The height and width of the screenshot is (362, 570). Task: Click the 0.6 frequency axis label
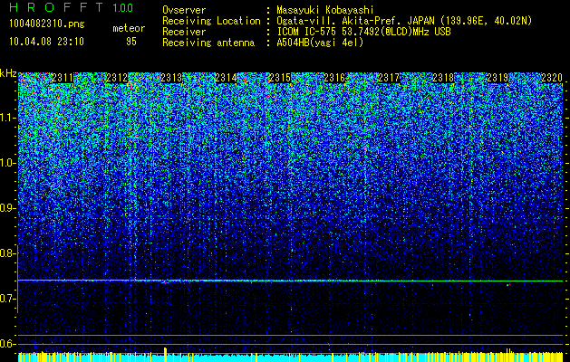pyautogui.click(x=6, y=344)
